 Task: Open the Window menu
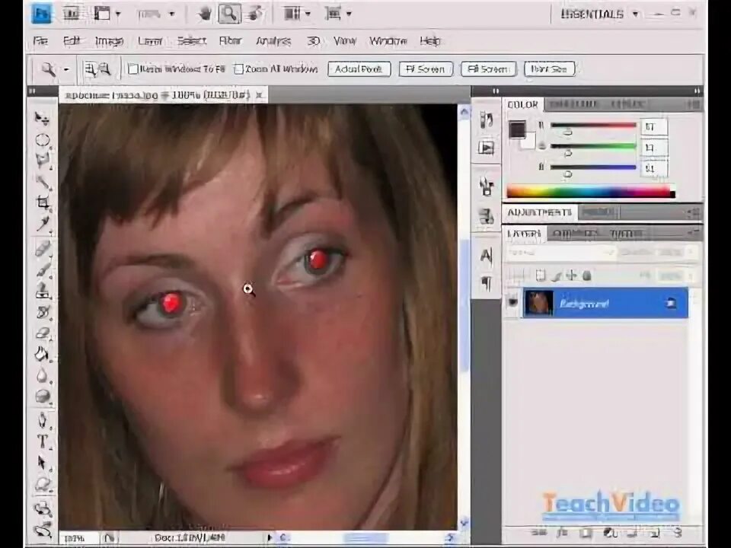[x=388, y=41]
